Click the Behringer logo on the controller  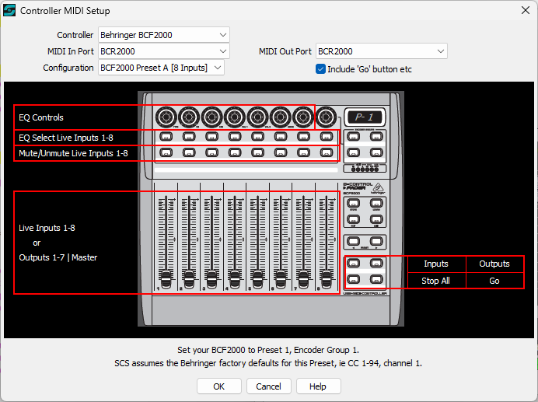pos(379,188)
